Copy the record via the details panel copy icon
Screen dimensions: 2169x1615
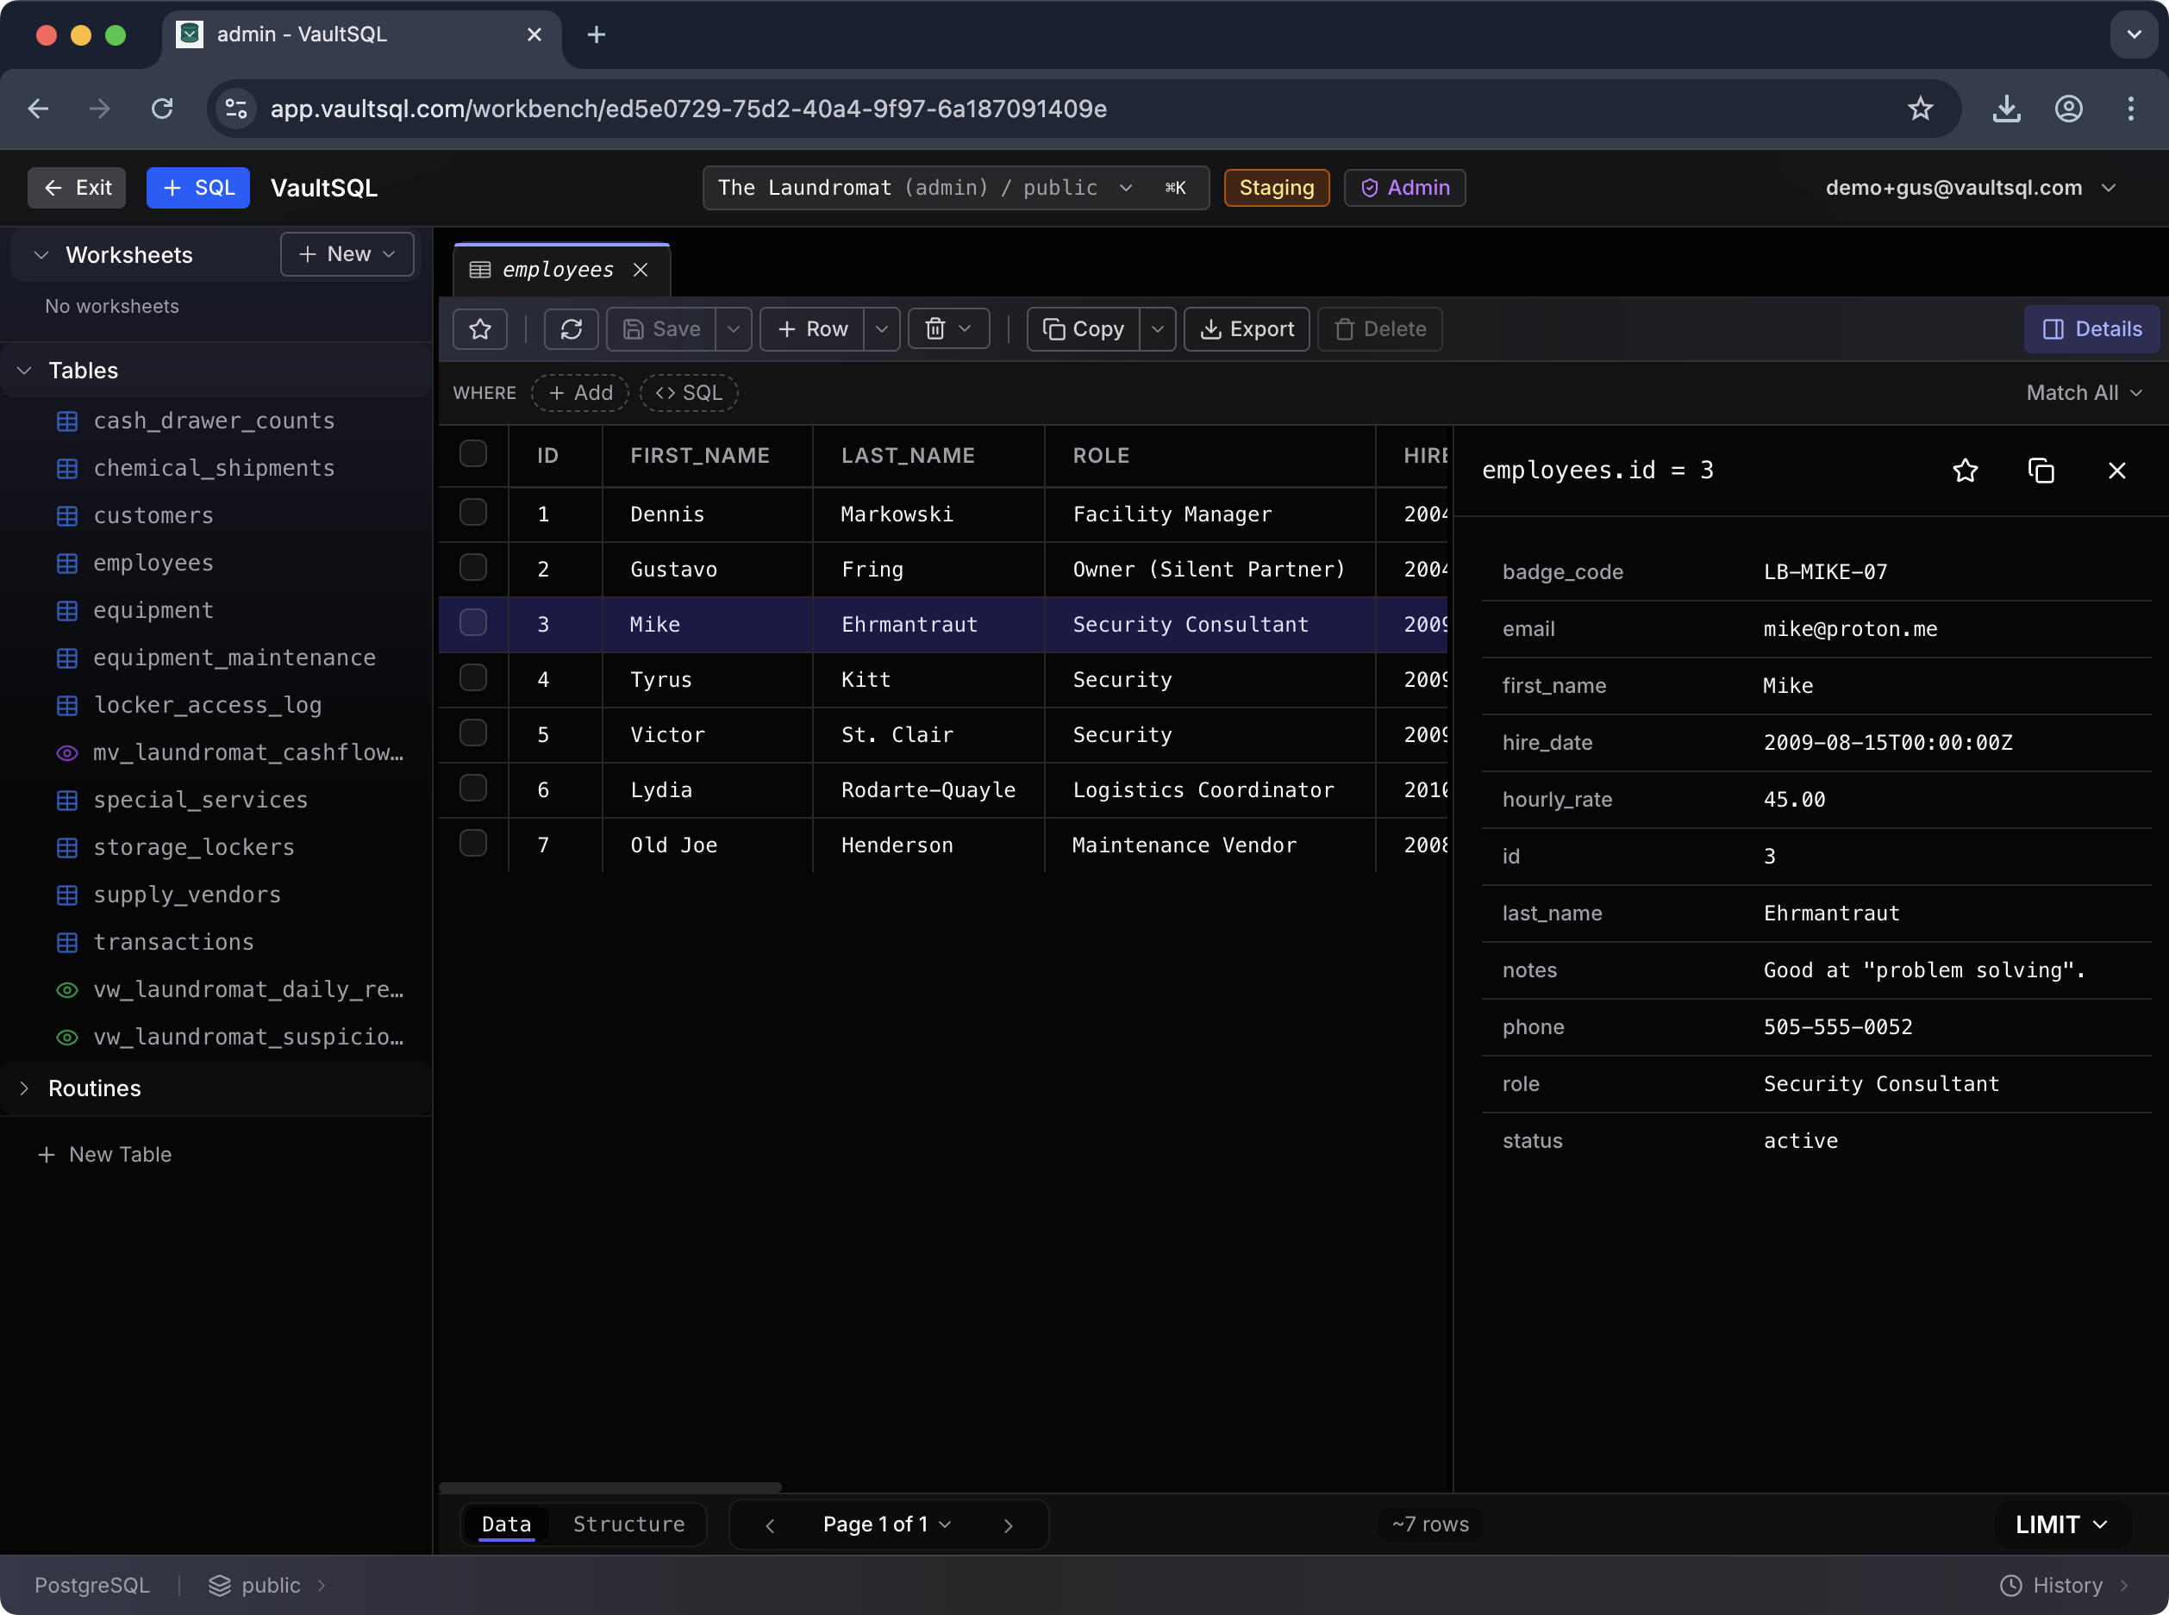[2041, 471]
